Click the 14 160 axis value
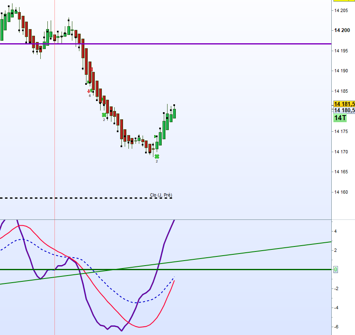Image resolution: width=355 pixels, height=335 pixels. coord(341,192)
